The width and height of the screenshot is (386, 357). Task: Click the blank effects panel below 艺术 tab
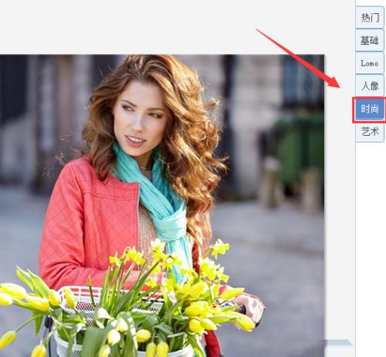click(371, 247)
